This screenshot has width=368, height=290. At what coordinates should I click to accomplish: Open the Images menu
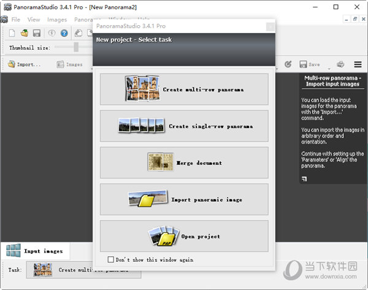[57, 20]
